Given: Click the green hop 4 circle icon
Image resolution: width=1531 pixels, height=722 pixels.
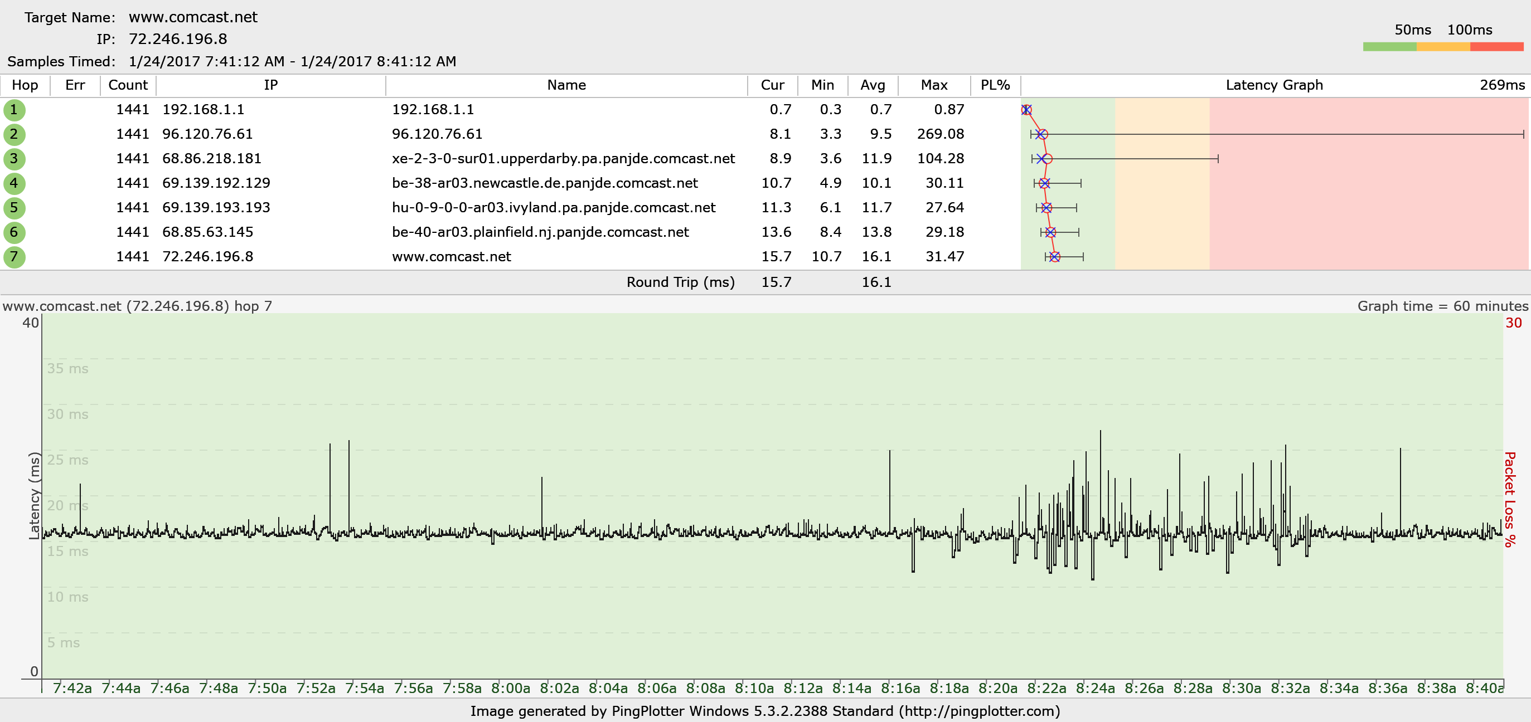Looking at the screenshot, I should pos(14,183).
